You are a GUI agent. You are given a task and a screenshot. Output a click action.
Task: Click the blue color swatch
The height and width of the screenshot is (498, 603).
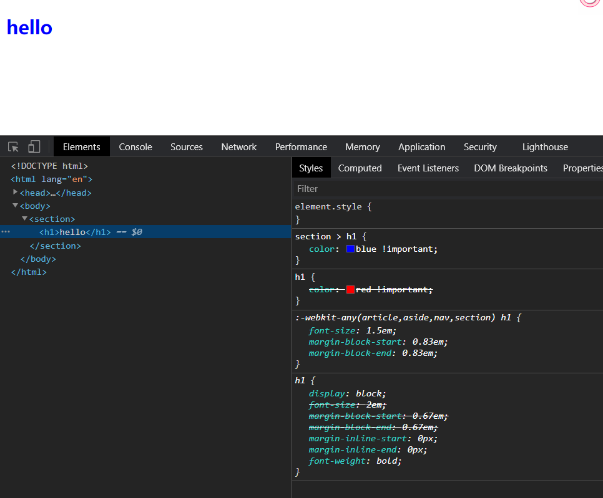[350, 249]
